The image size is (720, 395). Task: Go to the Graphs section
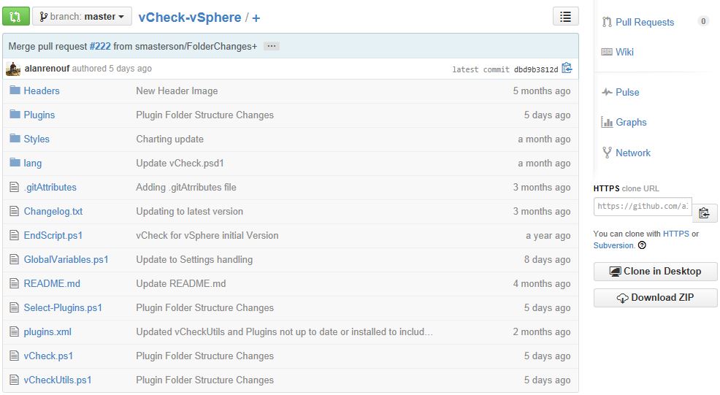pos(631,122)
